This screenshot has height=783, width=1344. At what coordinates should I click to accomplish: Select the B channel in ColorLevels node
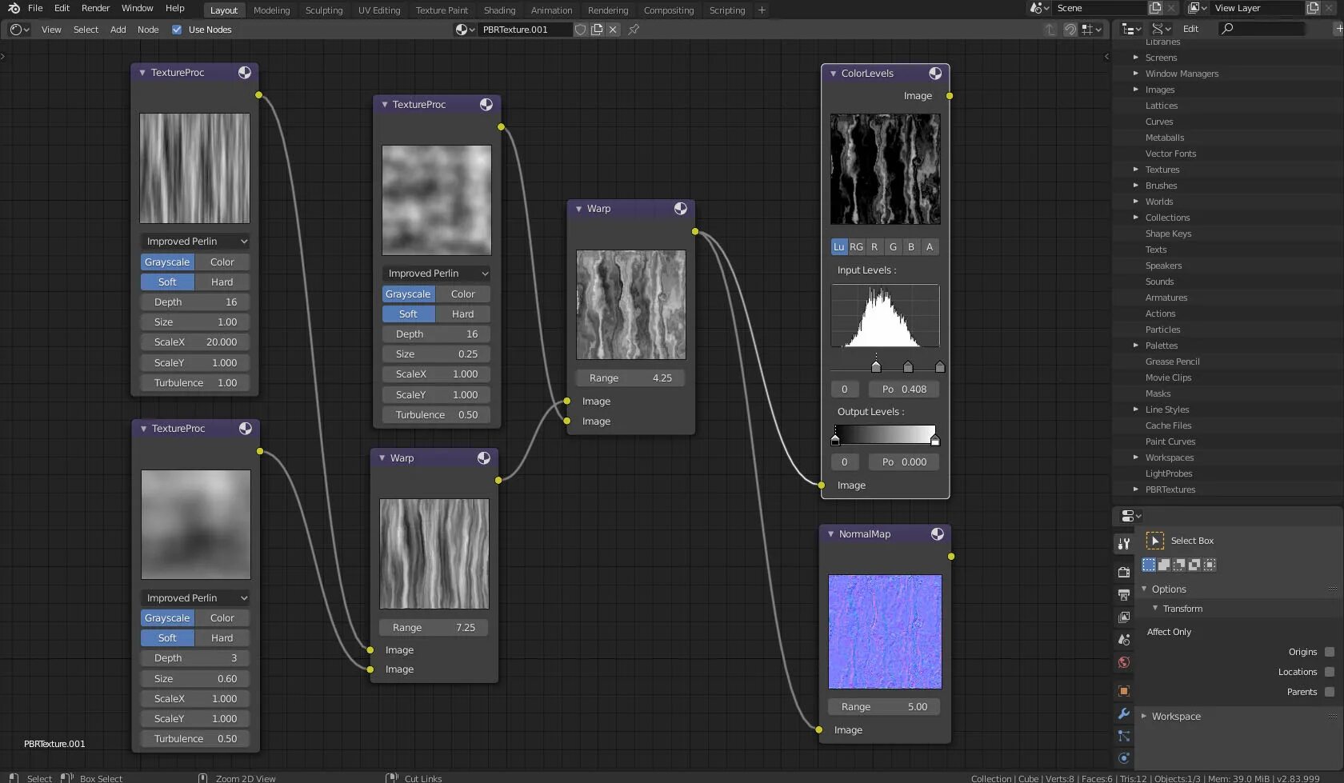point(911,247)
